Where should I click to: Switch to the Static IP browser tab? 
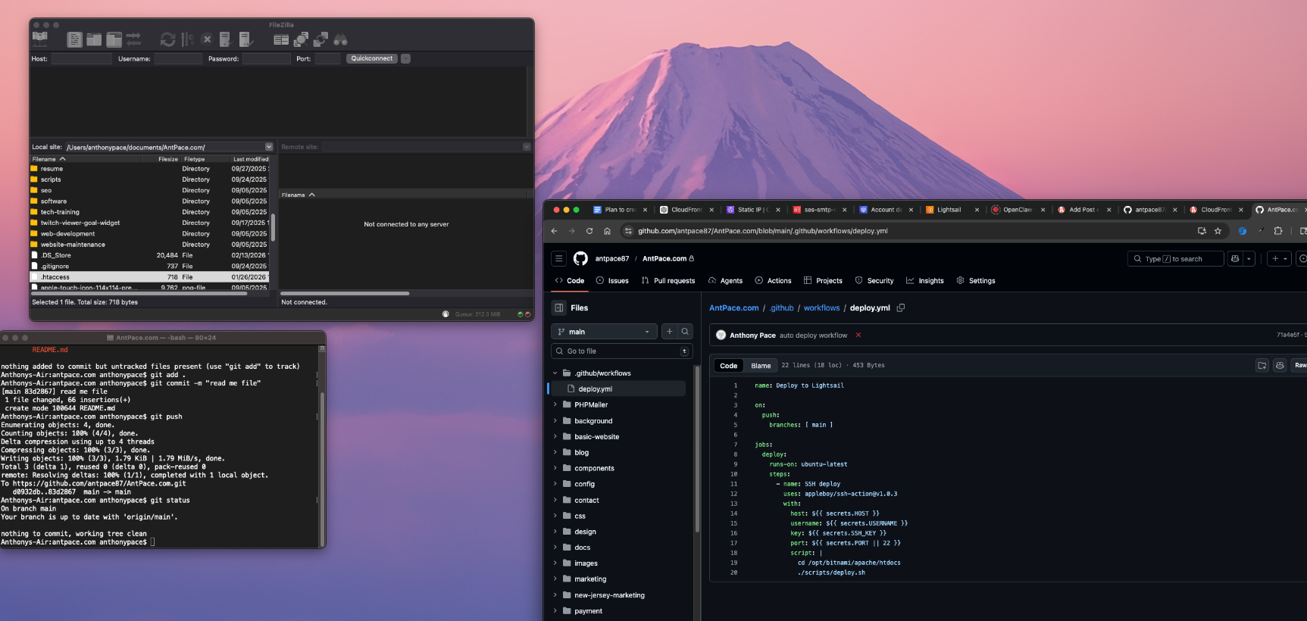point(753,210)
